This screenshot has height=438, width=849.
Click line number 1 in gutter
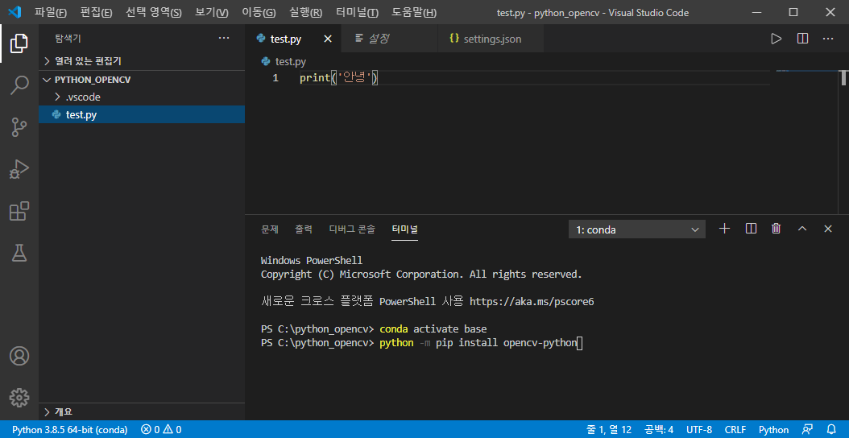275,78
